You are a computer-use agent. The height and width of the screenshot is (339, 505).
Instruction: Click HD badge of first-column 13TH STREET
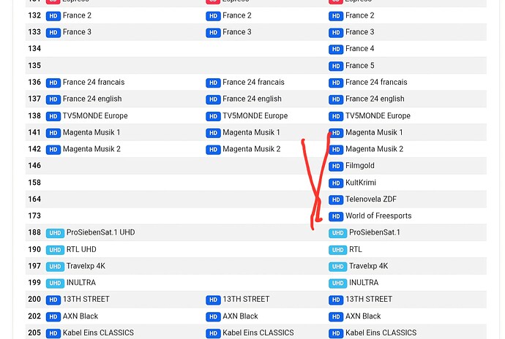click(x=53, y=300)
